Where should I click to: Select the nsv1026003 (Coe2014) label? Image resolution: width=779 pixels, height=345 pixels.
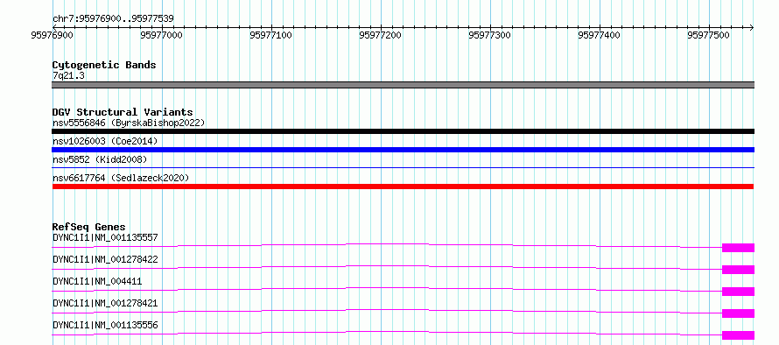click(x=105, y=141)
